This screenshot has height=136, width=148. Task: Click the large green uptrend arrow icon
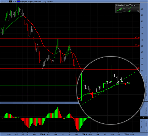[x=119, y=10]
